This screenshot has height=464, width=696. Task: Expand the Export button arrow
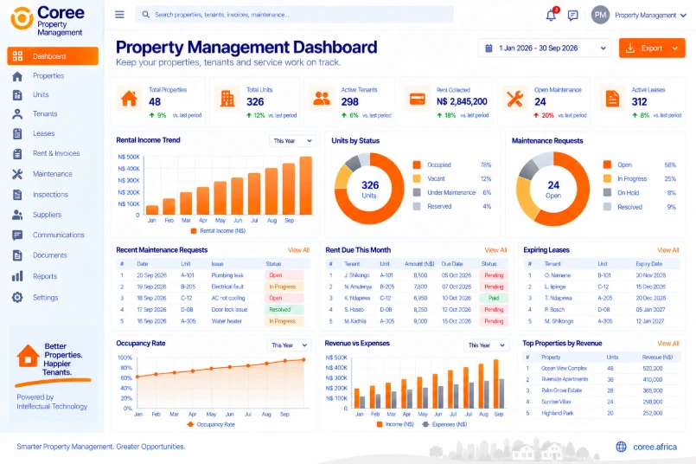click(674, 48)
